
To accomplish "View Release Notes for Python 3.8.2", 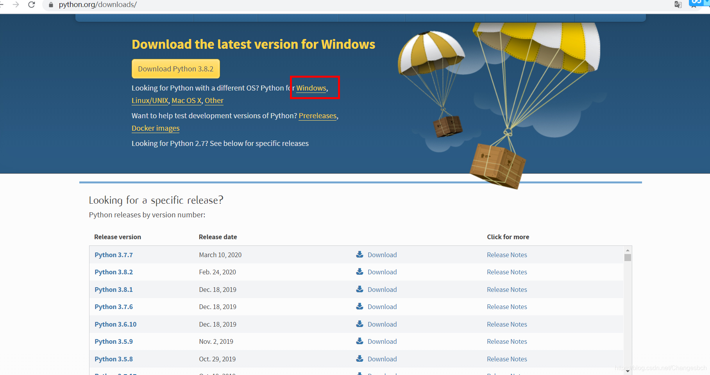I will [x=507, y=272].
